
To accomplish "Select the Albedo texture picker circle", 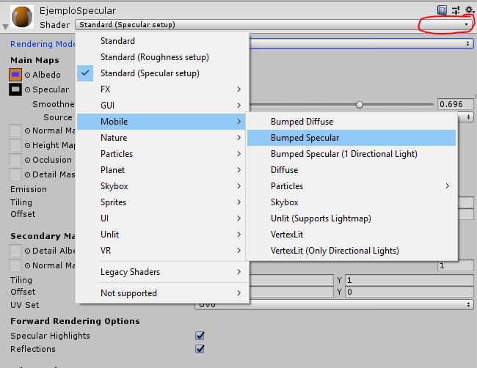I will coord(27,75).
